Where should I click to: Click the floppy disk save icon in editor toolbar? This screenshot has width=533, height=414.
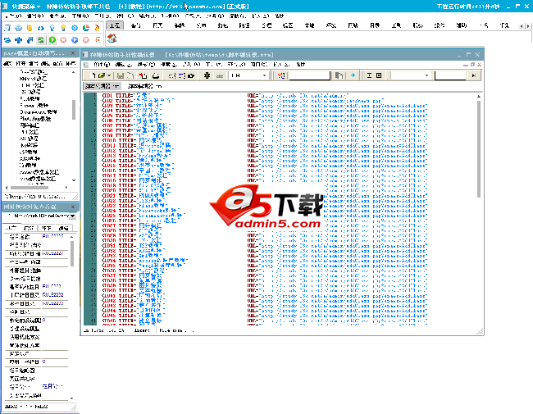pos(120,75)
